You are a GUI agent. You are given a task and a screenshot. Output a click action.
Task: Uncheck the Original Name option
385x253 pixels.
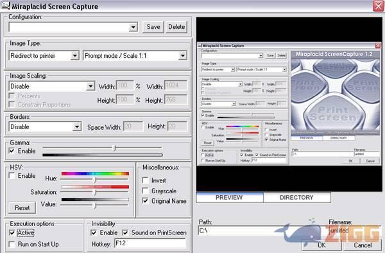[146, 201]
